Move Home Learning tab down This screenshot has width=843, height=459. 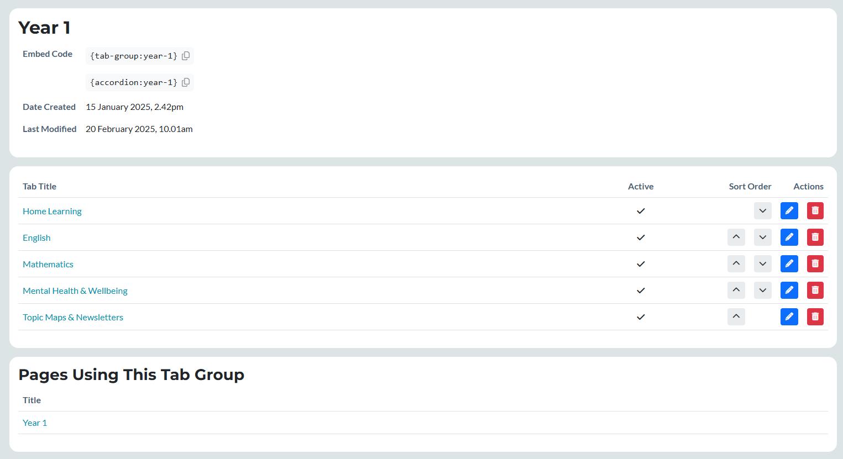762,210
